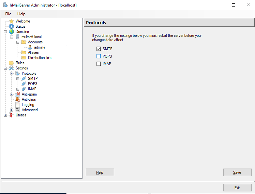255x194 pixels.
Task: Click the Settings tools icon
Action: pos(11,68)
